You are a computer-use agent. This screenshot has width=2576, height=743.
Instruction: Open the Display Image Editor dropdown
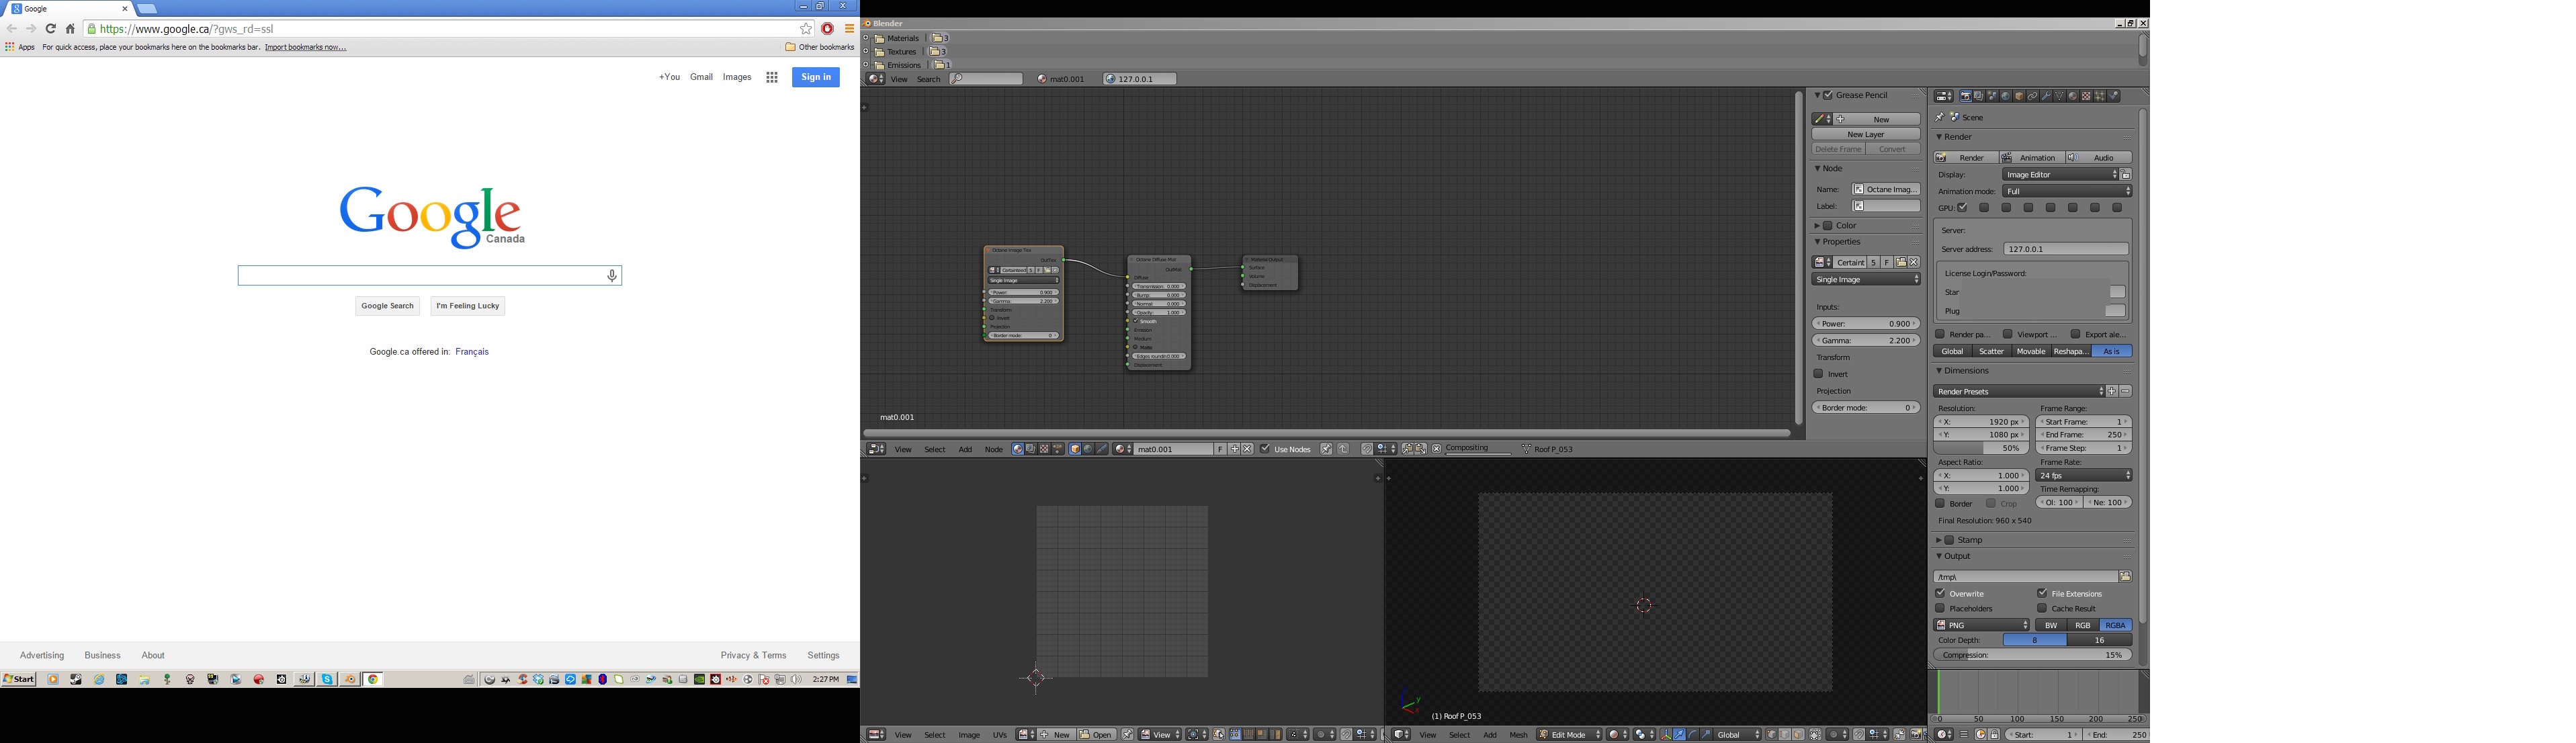pyautogui.click(x=2060, y=175)
